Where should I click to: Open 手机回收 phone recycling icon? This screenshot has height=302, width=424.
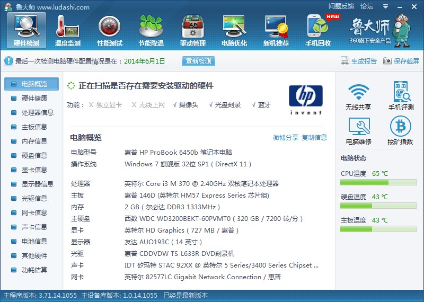(x=318, y=31)
